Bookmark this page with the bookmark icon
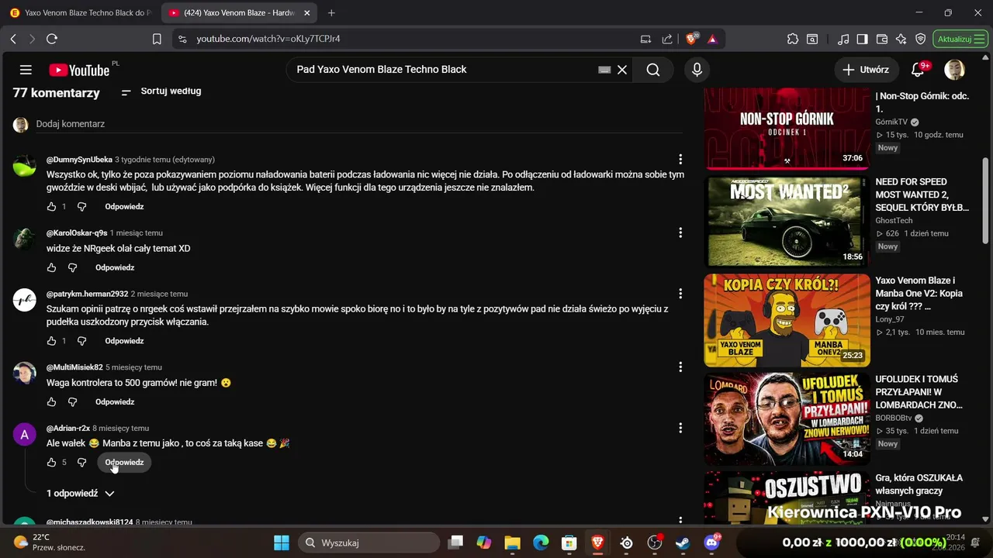 point(157,39)
